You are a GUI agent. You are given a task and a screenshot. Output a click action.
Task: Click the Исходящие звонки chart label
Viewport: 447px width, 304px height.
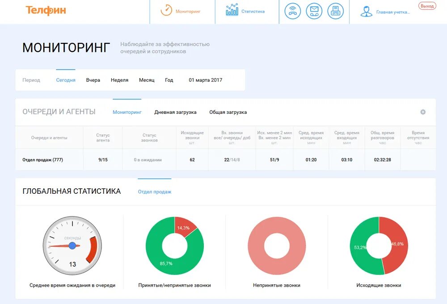(379, 285)
